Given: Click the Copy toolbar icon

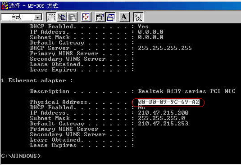Looking at the screenshot, I should (x=62, y=17).
